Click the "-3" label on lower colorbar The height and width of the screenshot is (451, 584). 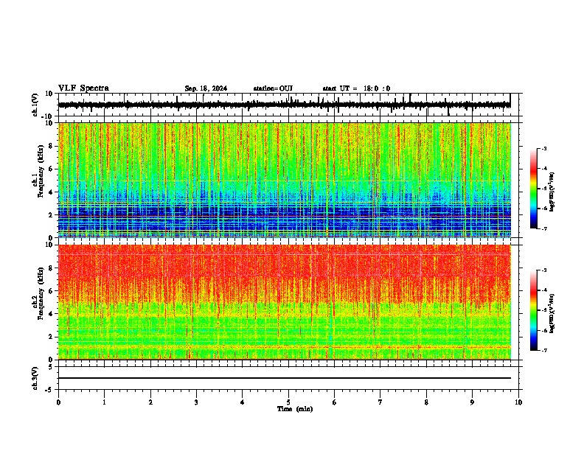click(x=544, y=270)
